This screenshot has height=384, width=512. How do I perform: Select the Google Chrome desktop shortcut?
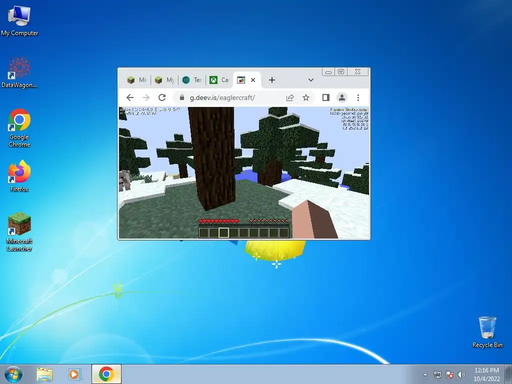(x=19, y=127)
